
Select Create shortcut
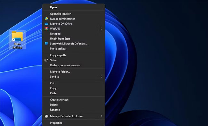[74, 100]
